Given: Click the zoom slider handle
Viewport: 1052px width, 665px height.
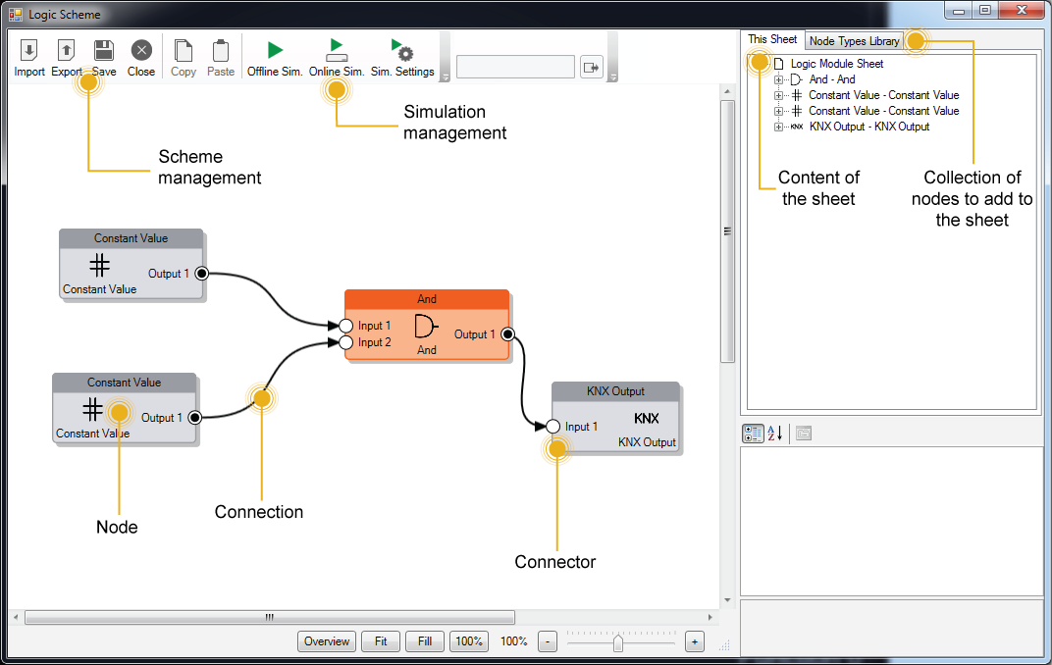Looking at the screenshot, I should (x=618, y=642).
